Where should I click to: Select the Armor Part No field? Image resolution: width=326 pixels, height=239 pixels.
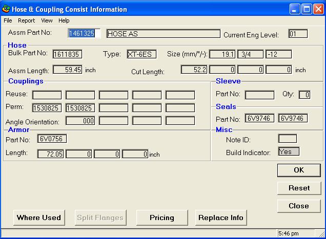click(x=52, y=139)
